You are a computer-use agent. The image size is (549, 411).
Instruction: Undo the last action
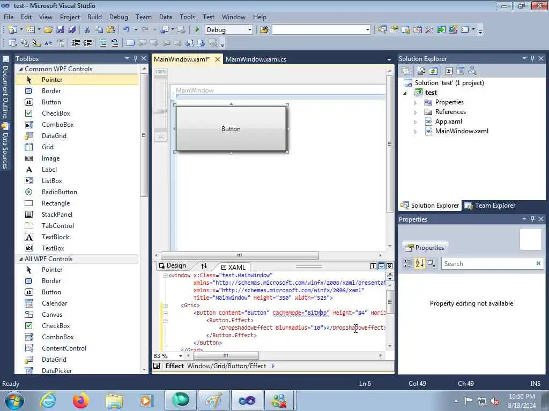(x=127, y=30)
